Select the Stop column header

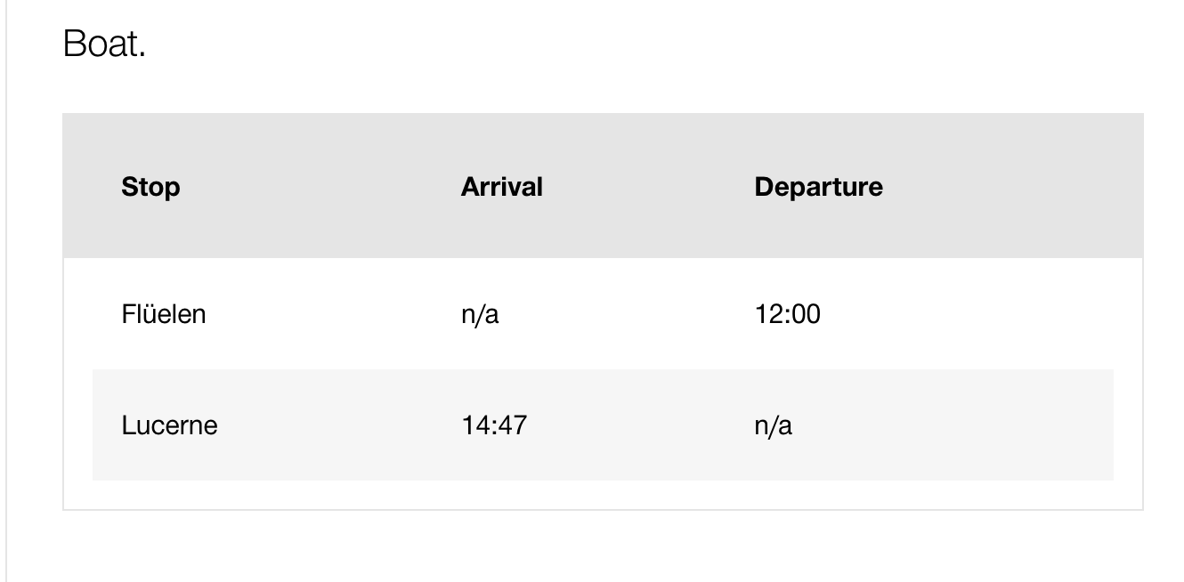(150, 187)
